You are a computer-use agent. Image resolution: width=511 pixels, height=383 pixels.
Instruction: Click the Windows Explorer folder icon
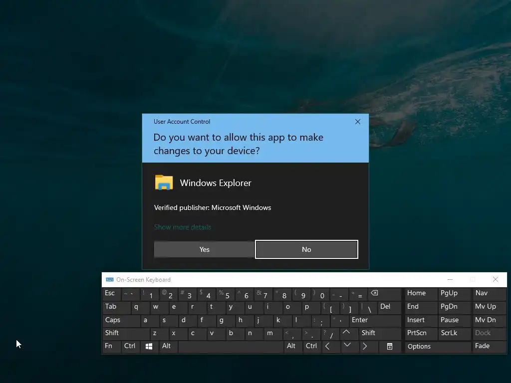click(164, 183)
